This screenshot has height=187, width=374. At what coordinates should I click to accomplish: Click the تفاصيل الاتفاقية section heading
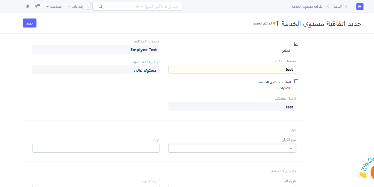[283, 171]
